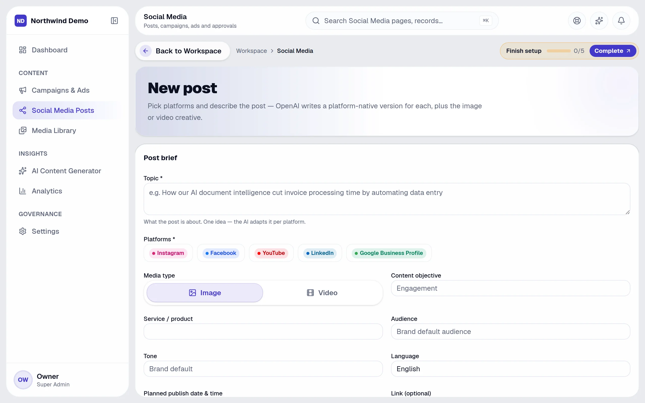The height and width of the screenshot is (403, 645).
Task: Click the OW user avatar
Action: tap(23, 380)
